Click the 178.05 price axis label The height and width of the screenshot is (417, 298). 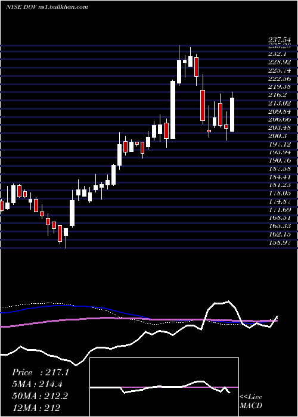click(279, 194)
